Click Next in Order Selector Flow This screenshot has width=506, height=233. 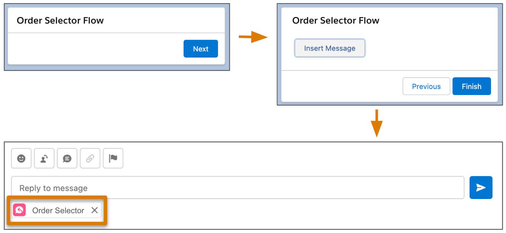201,49
